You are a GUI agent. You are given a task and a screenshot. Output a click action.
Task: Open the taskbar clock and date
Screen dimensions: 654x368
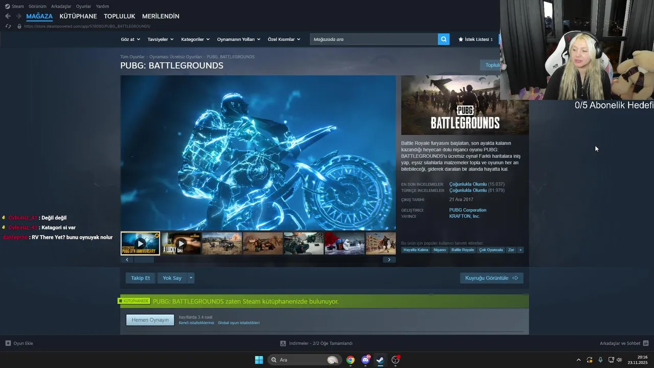tap(638, 360)
